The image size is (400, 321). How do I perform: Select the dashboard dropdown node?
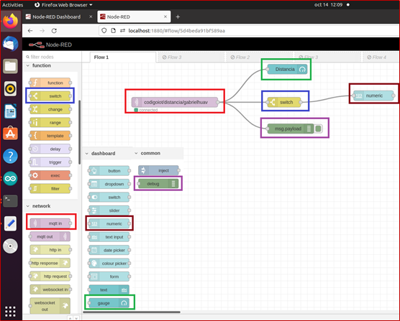(x=109, y=184)
